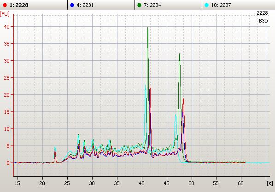Click the [FU] y-axis label

(x=5, y=14)
